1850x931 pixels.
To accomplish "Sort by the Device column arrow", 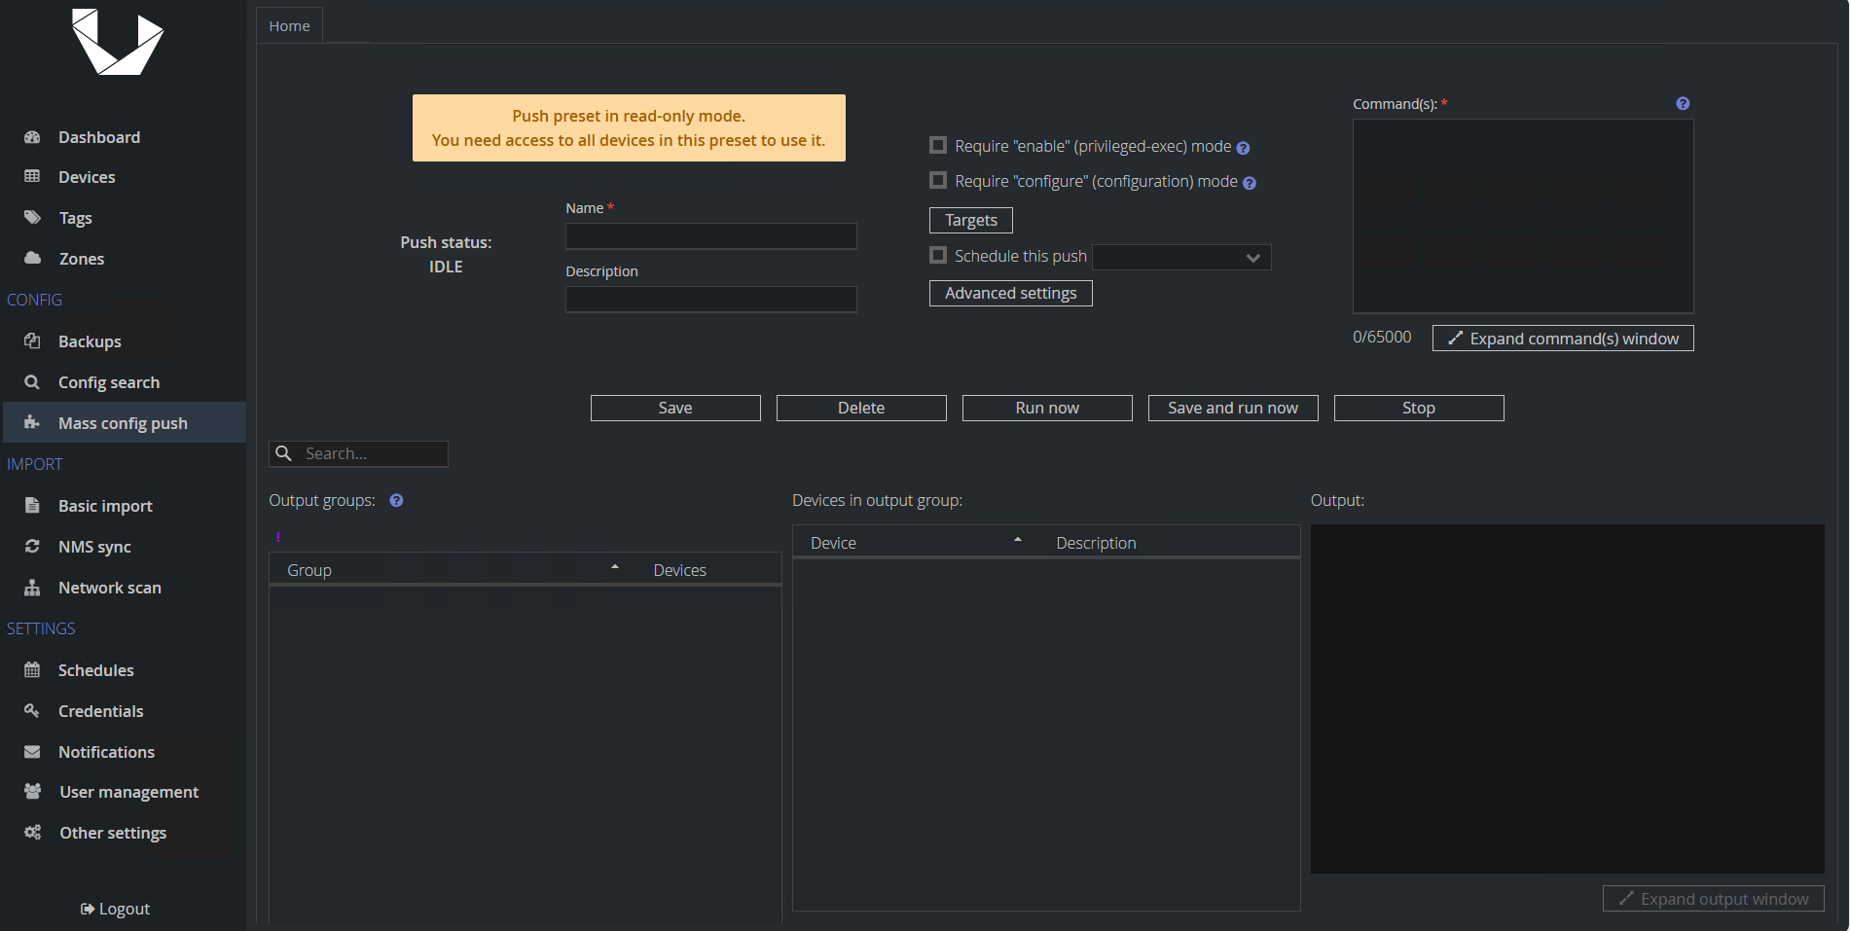I will point(1018,539).
